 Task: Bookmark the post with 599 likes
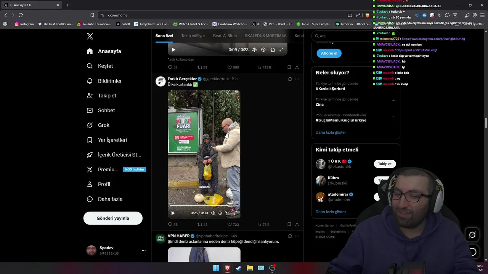pyautogui.click(x=289, y=67)
